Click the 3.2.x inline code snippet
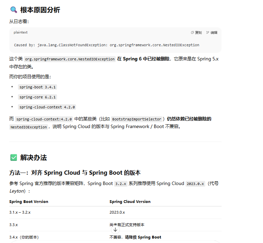 (x=121, y=184)
